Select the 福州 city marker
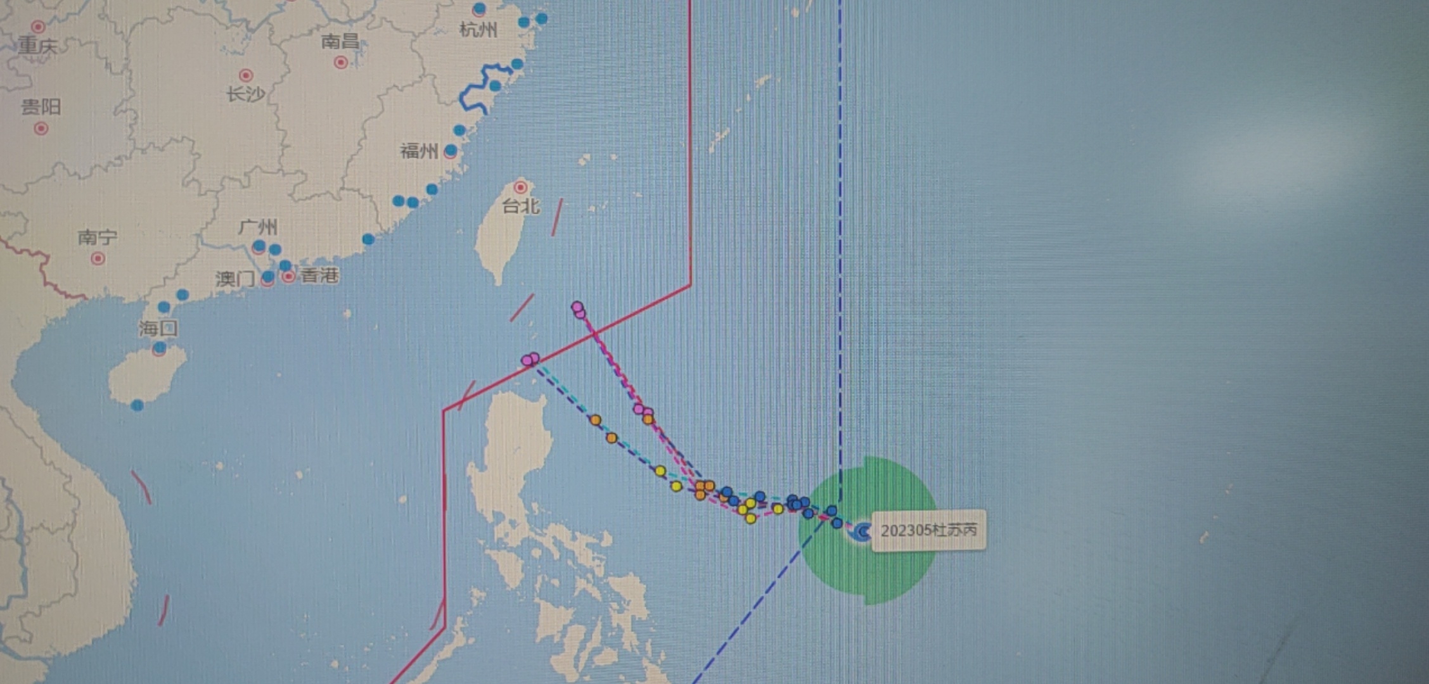 click(x=451, y=151)
